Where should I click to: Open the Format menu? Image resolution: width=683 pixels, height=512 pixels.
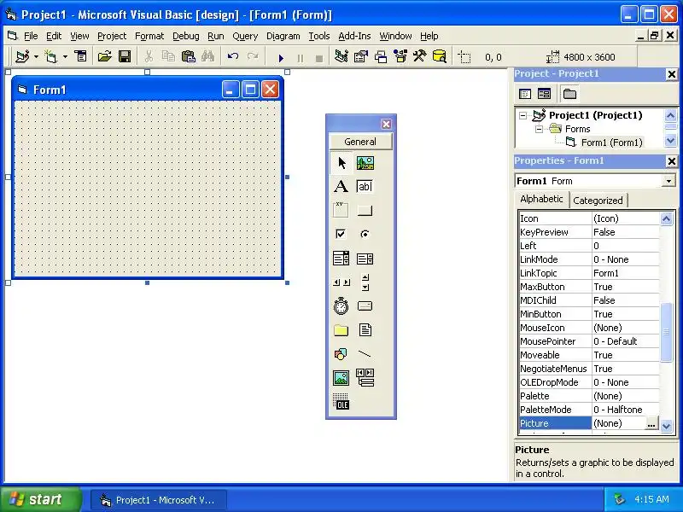click(149, 36)
